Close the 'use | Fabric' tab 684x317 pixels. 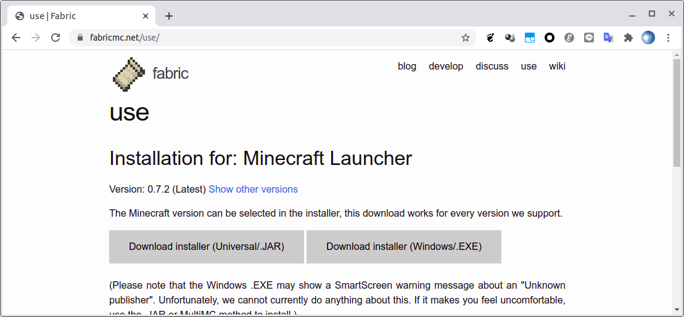click(x=146, y=16)
